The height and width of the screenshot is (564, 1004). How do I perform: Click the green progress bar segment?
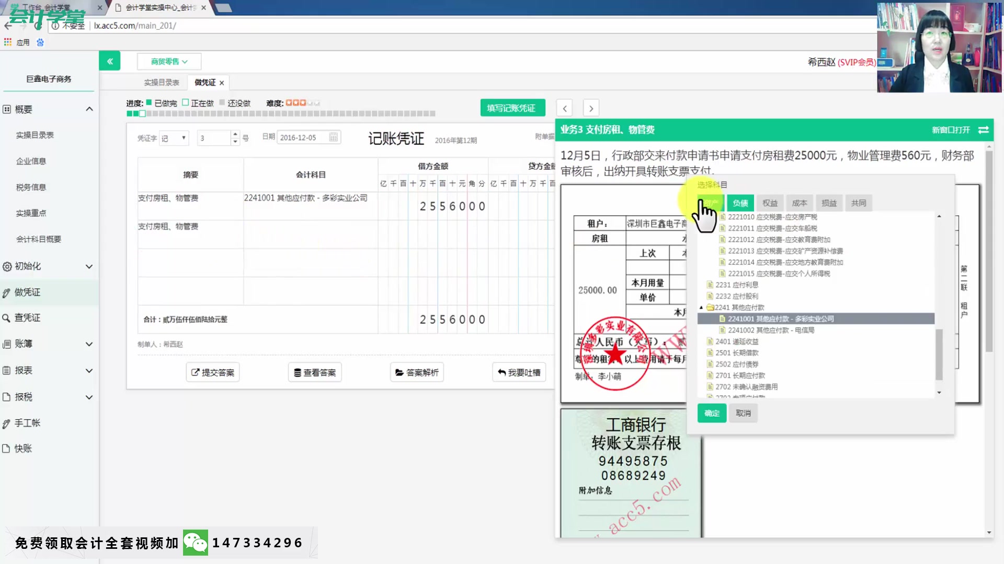130,113
